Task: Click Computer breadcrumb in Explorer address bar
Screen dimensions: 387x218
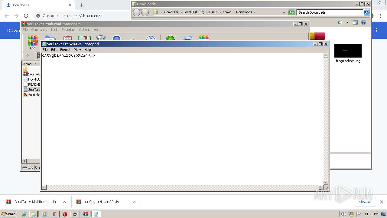Action: click(171, 12)
